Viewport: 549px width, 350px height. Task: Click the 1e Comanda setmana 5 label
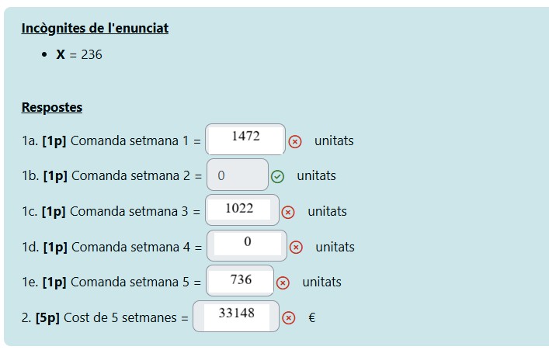tap(111, 282)
